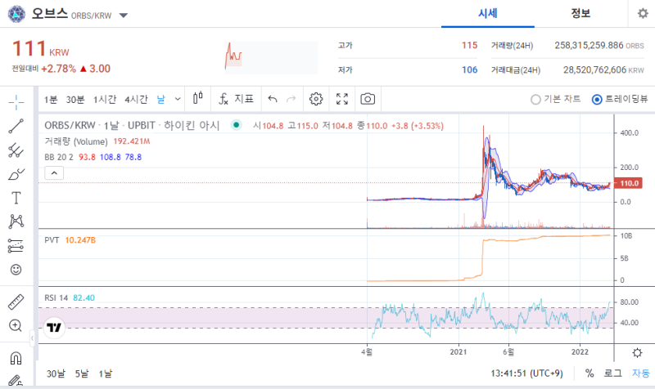Toggle 로그 logarithmic scale
This screenshot has height=389, width=655.
pyautogui.click(x=612, y=373)
